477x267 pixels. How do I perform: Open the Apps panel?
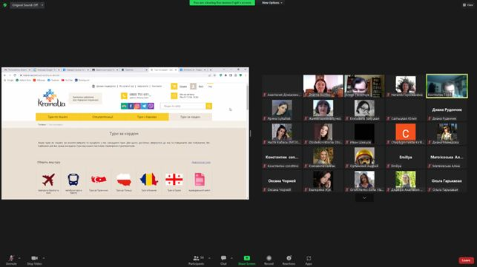[x=309, y=260]
